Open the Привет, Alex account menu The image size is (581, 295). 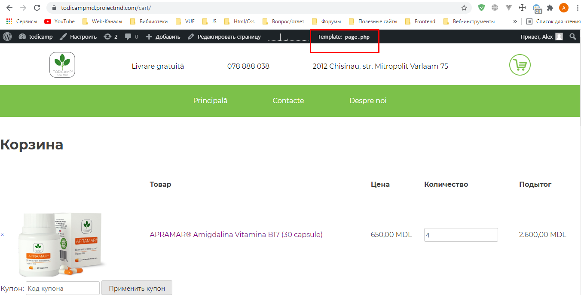coord(541,36)
